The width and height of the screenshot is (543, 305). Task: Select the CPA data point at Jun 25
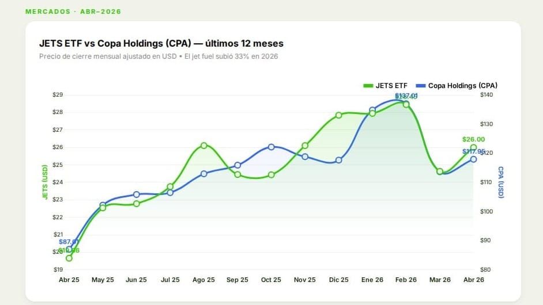click(137, 195)
